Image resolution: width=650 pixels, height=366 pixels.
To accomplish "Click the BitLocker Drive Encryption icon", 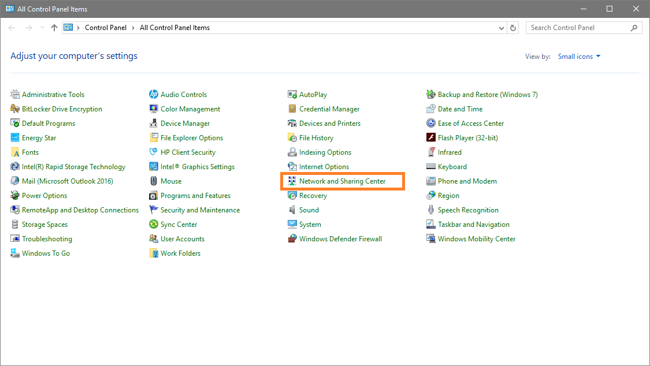I will 15,109.
